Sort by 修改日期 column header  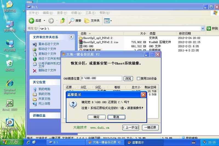coord(191,34)
